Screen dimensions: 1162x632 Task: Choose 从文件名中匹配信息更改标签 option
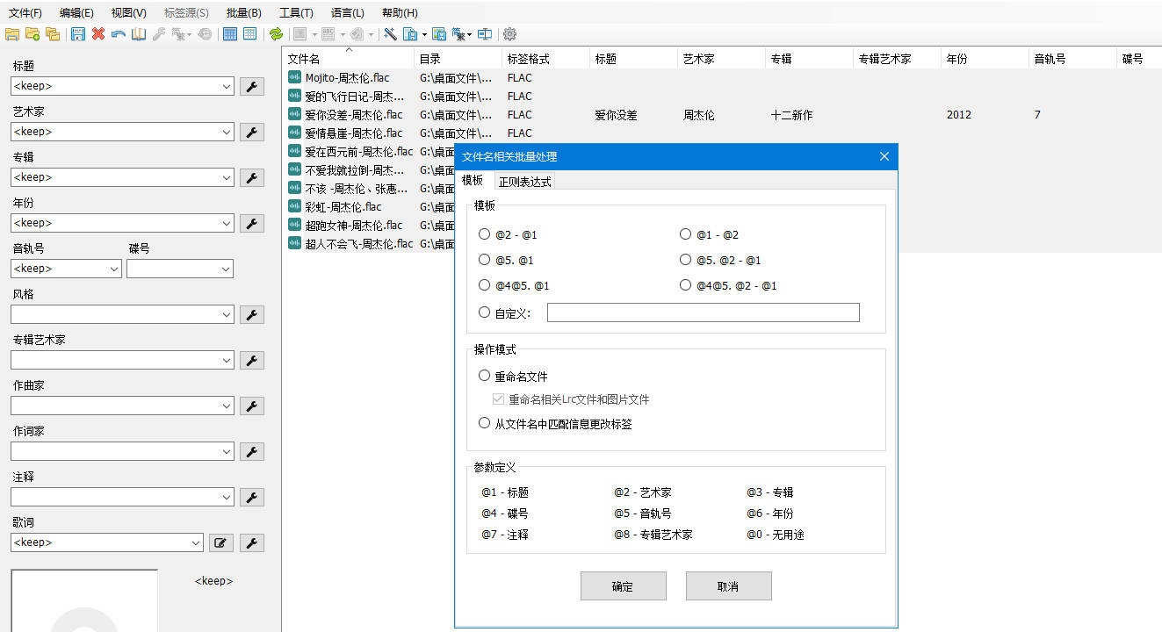pos(485,423)
